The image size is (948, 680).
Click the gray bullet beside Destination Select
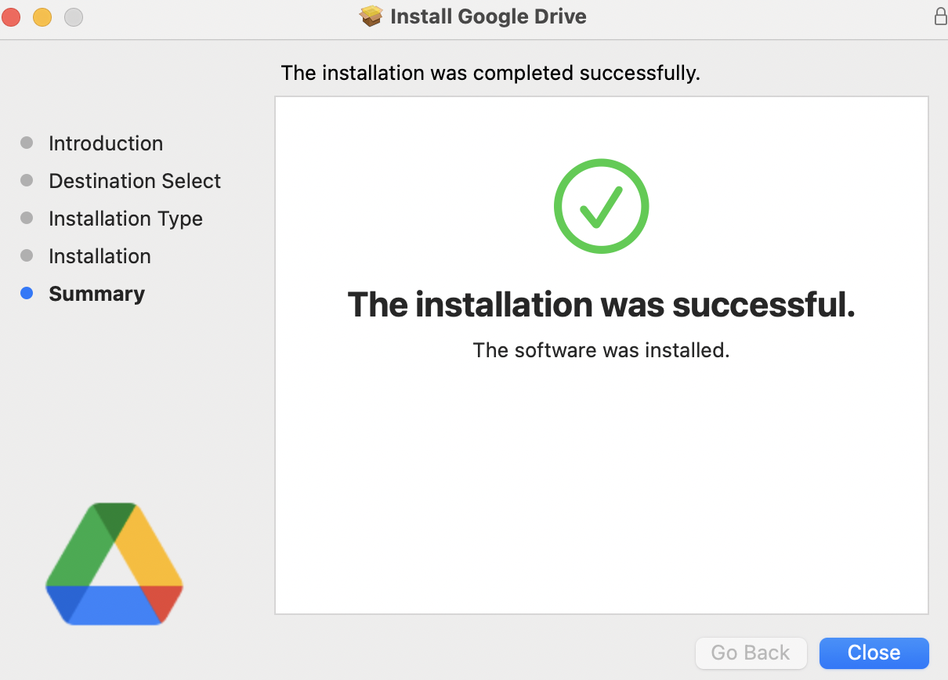point(27,180)
